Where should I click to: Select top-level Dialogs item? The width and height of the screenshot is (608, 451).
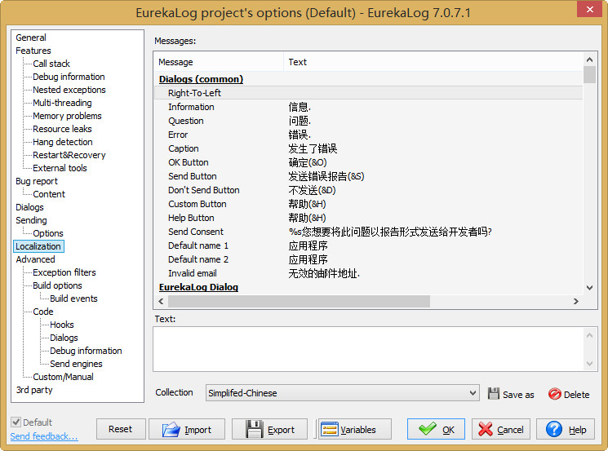pos(29,207)
